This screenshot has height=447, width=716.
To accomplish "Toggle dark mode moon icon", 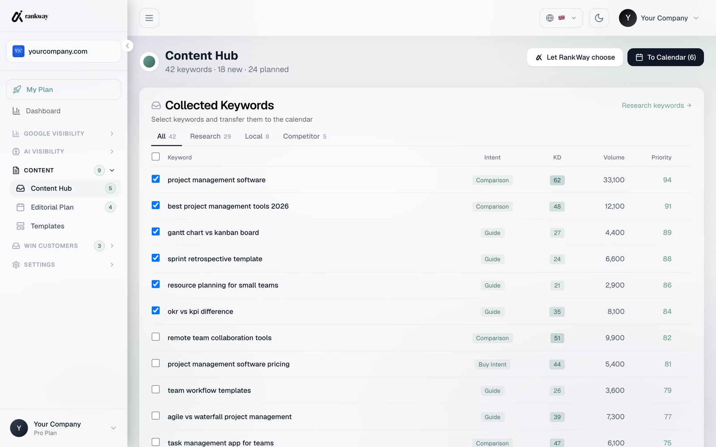I will 599,18.
